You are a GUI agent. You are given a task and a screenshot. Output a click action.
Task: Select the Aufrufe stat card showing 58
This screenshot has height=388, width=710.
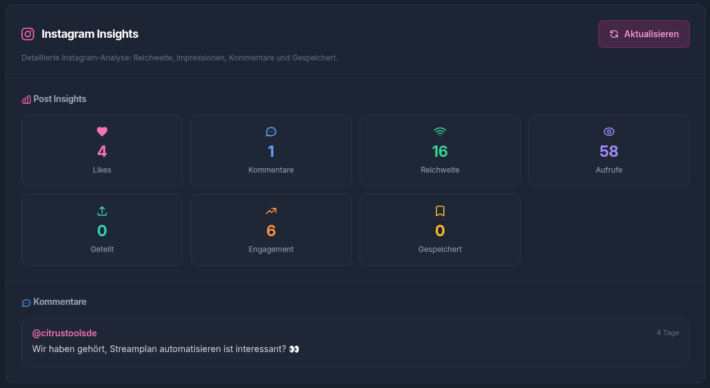pyautogui.click(x=609, y=151)
